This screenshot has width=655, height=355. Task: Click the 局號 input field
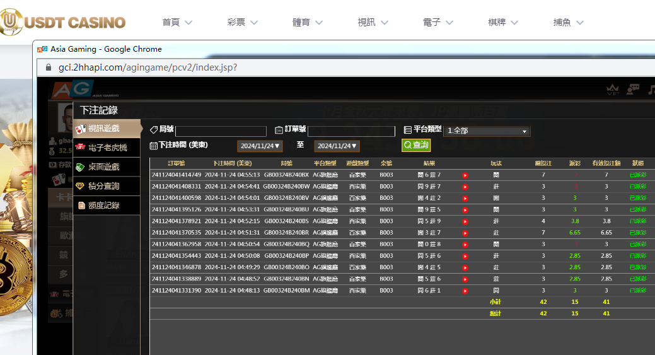coord(221,131)
